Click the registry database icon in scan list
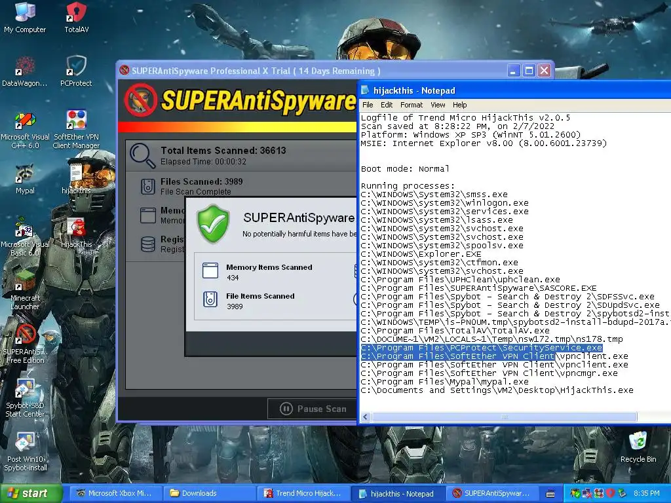This screenshot has width=671, height=503. coord(147,244)
